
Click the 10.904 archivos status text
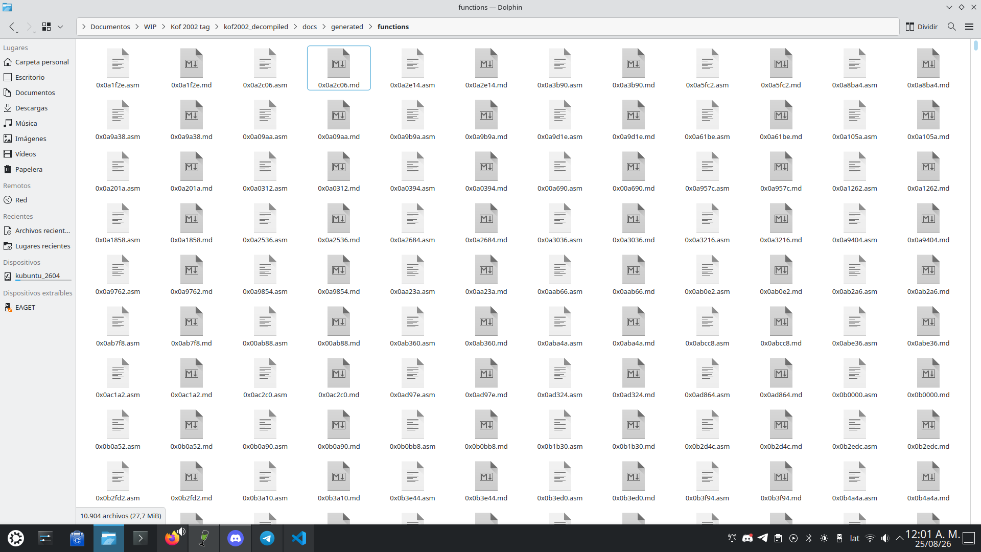[121, 516]
